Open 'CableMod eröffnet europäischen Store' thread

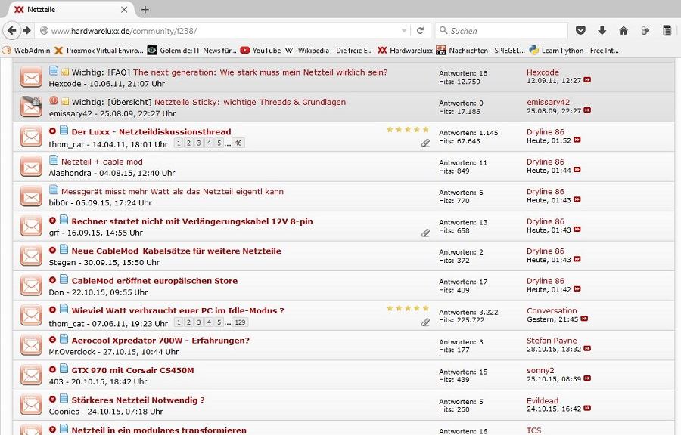[x=154, y=281]
